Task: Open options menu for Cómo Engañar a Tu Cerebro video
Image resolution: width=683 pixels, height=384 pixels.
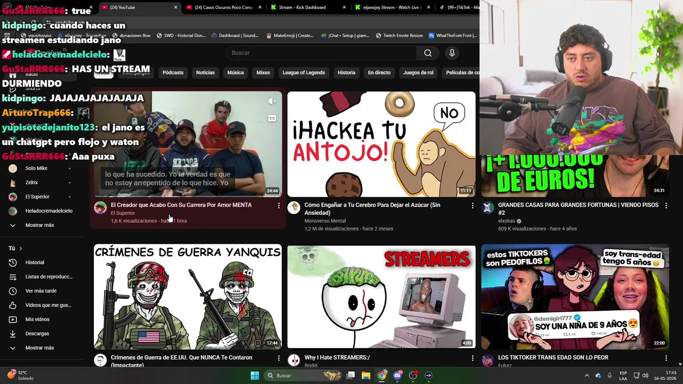Action: pyautogui.click(x=472, y=205)
